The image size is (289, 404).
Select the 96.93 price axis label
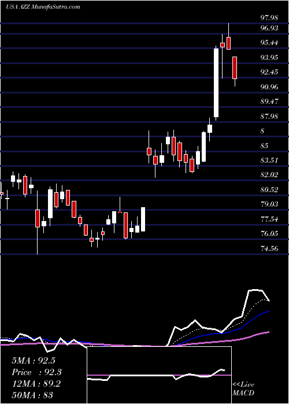click(x=269, y=28)
